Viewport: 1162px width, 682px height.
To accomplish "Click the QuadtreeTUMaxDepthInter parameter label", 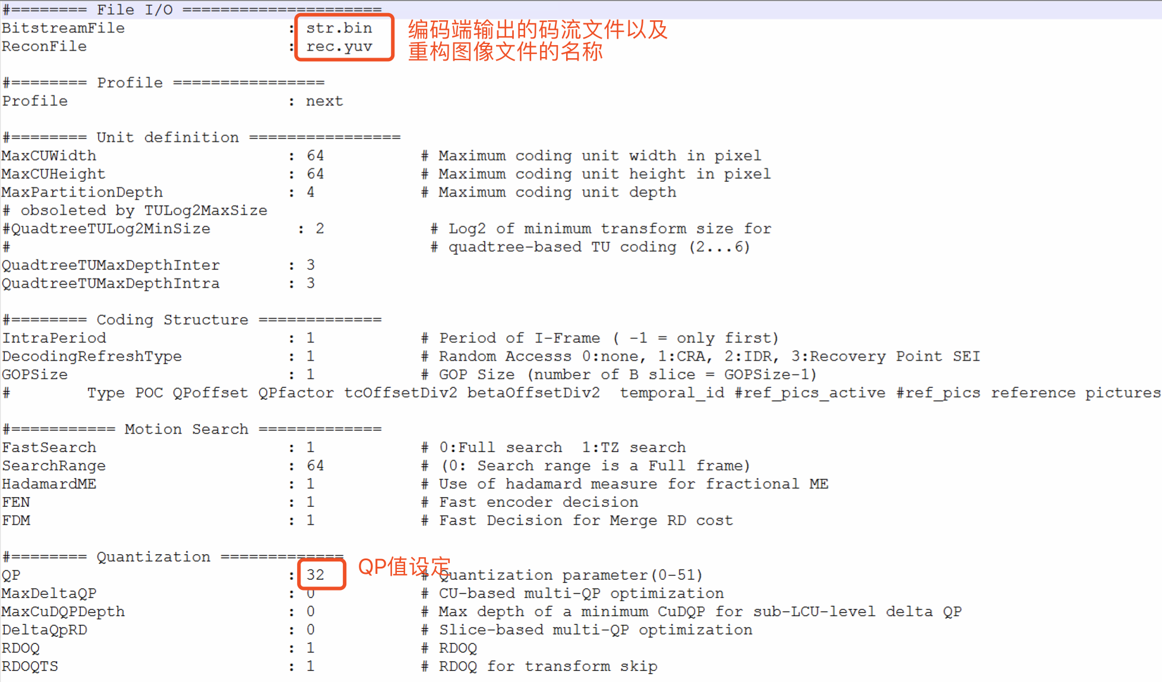I will click(x=110, y=265).
